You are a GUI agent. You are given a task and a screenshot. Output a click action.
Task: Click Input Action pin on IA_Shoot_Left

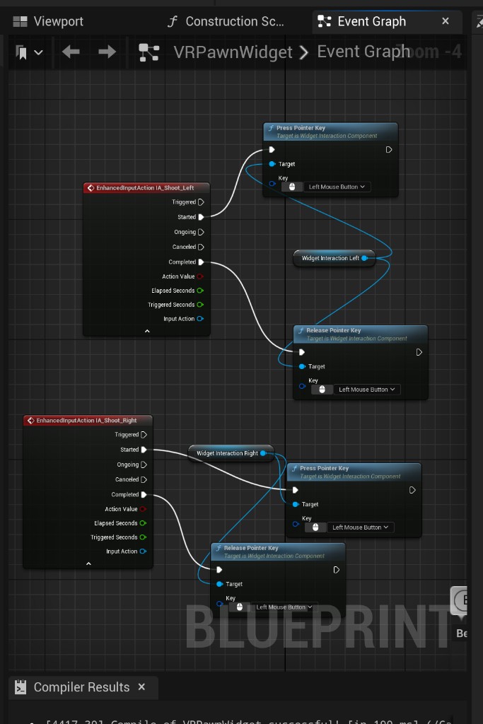200,319
